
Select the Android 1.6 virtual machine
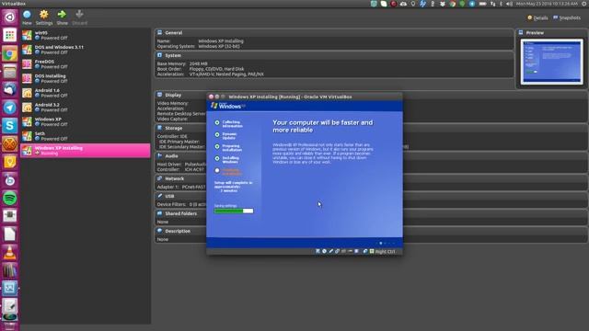[86, 93]
